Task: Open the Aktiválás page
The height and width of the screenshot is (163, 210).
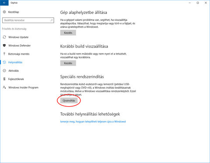Action: (x=14, y=71)
